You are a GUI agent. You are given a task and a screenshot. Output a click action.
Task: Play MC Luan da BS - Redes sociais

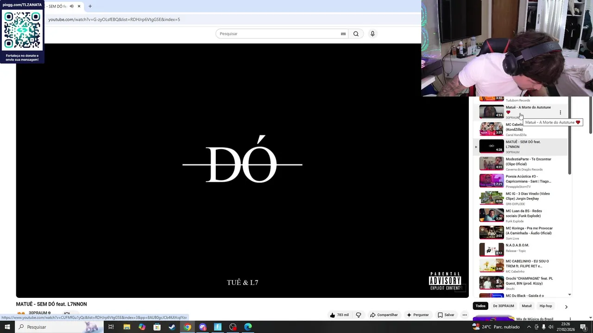pos(521,216)
